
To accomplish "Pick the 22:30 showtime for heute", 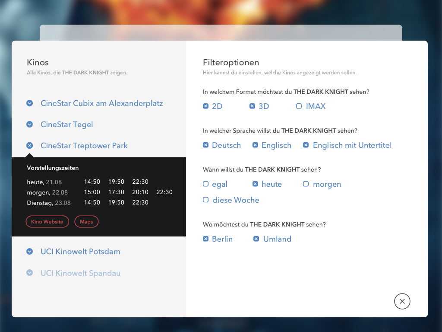I will click(x=140, y=182).
